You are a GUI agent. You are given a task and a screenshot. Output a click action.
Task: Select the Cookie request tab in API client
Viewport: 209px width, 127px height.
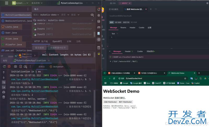pyautogui.click(x=141, y=28)
